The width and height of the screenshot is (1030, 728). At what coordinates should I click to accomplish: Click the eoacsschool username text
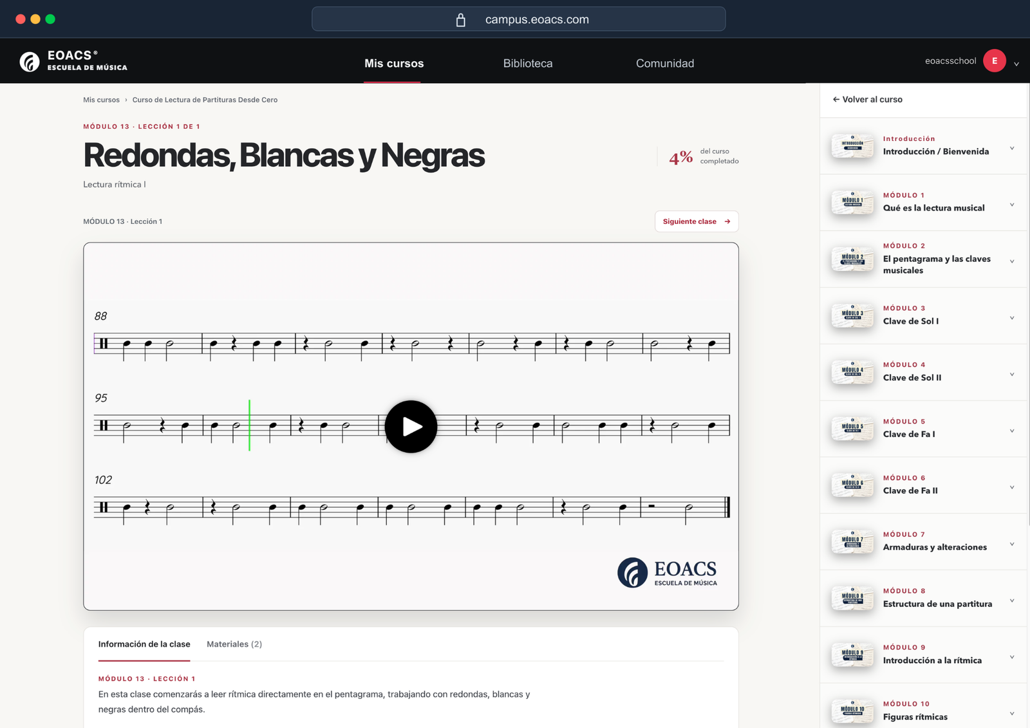pyautogui.click(x=950, y=61)
